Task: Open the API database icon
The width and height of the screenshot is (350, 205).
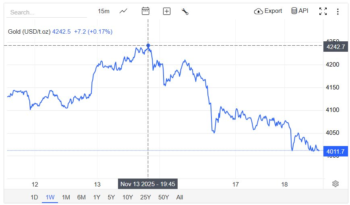Action: pos(294,11)
